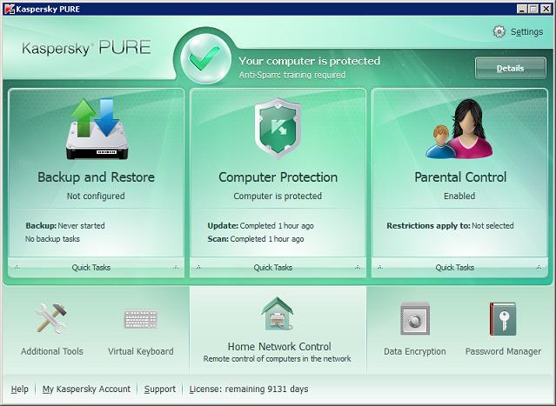Open Additional Tools hammer and wrench icon
Screen dimensions: 556x406
pyautogui.click(x=51, y=318)
